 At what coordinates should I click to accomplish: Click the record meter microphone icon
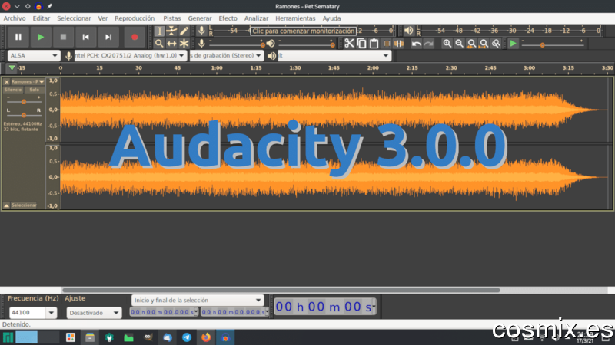201,31
